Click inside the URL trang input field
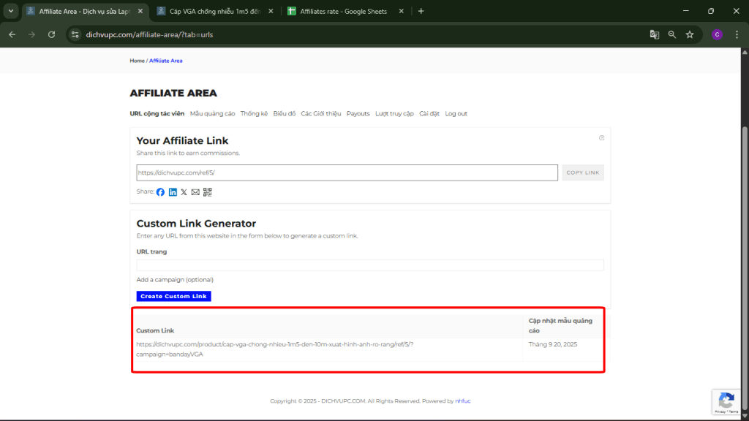 tap(369, 265)
